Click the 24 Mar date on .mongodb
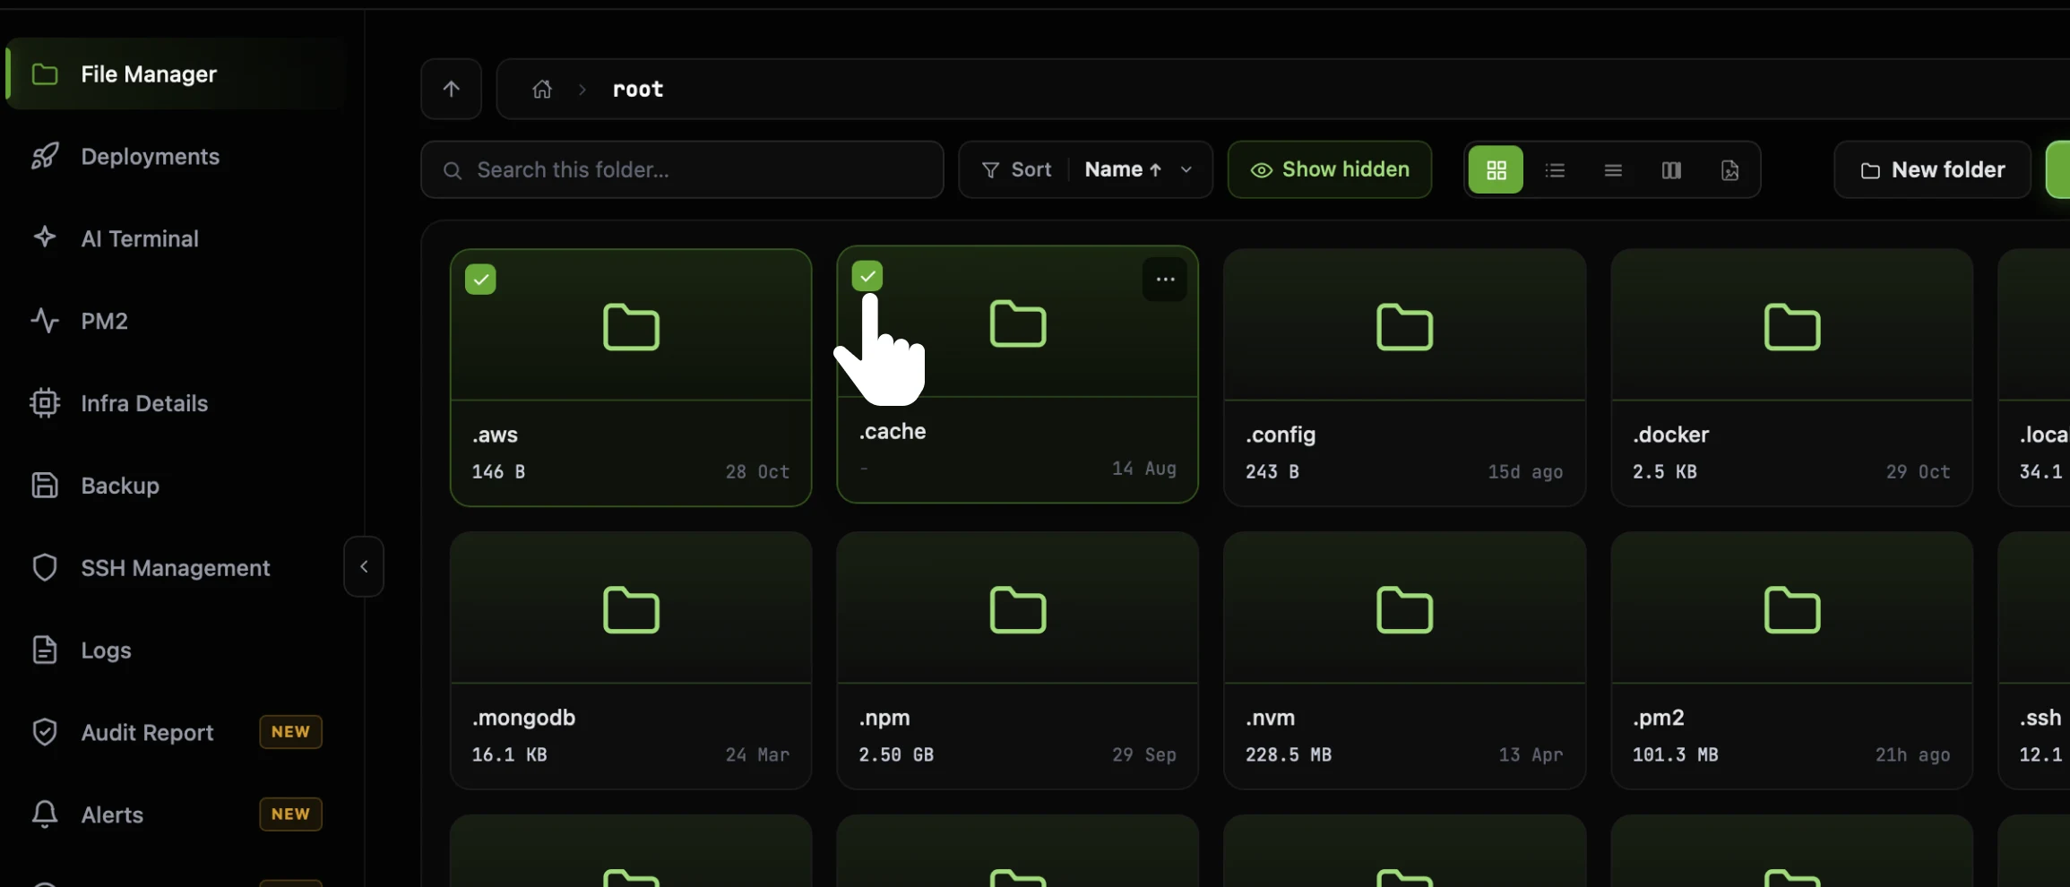Image resolution: width=2070 pixels, height=887 pixels. point(757,754)
